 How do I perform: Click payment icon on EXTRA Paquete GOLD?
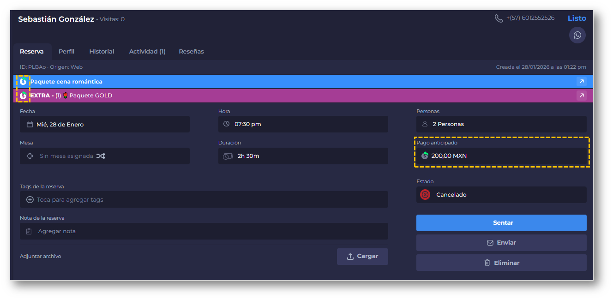23,96
